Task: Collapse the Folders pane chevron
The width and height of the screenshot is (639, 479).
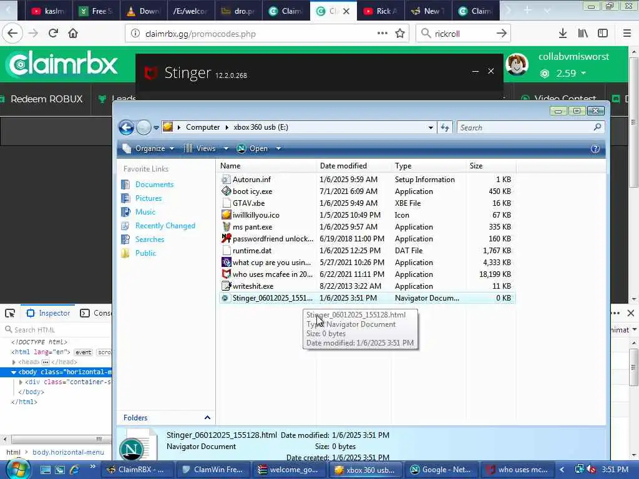Action: pyautogui.click(x=207, y=417)
